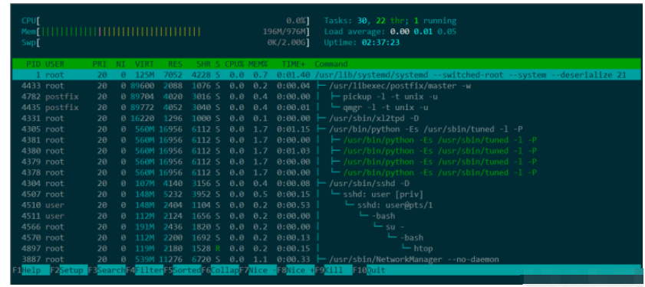Viewport: 645px width, 287px height.
Task: Sort by the Command column header
Action: [331, 64]
